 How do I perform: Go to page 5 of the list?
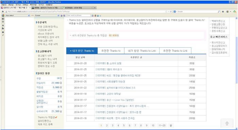coord(124,126)
